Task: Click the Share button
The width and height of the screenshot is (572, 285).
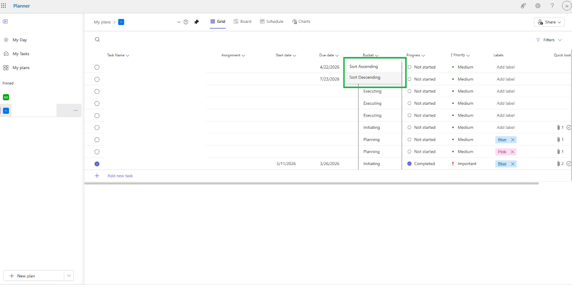Action: click(550, 22)
